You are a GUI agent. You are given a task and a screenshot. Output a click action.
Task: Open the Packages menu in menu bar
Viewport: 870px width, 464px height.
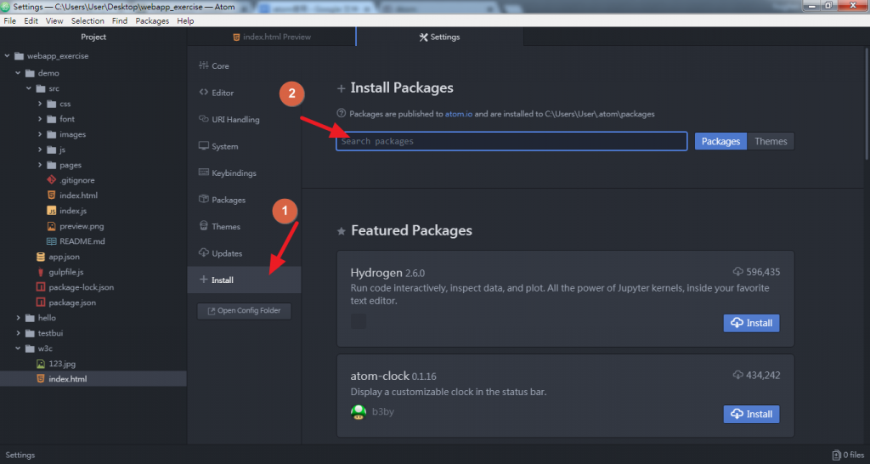(x=152, y=20)
